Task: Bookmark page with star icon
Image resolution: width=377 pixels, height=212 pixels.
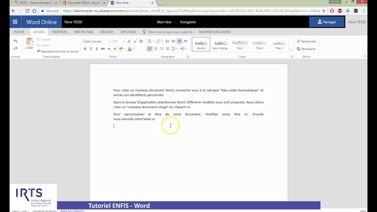Action: pos(324,11)
